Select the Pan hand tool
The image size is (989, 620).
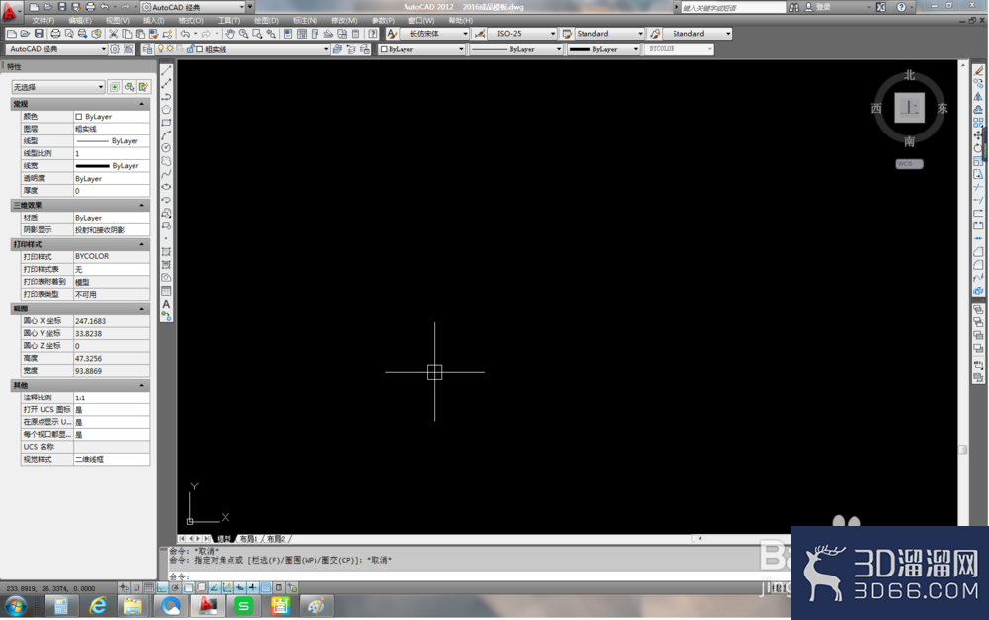point(230,34)
